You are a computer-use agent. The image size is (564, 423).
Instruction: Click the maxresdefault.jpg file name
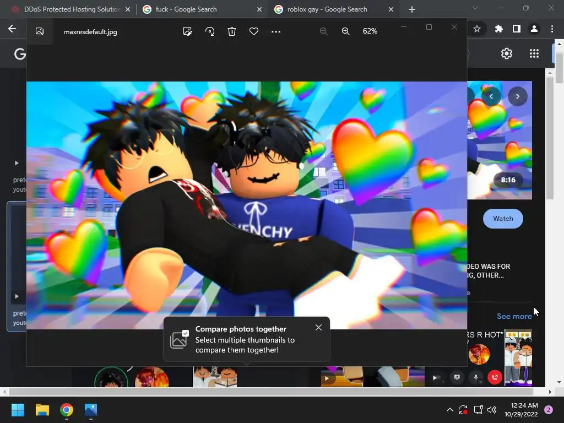point(90,31)
